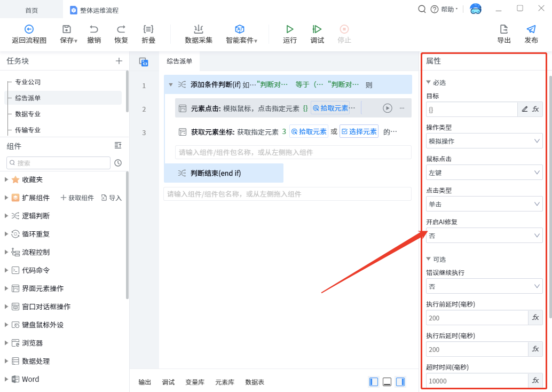Click the Publish (发布) paper plane icon
The width and height of the screenshot is (552, 392).
[531, 29]
